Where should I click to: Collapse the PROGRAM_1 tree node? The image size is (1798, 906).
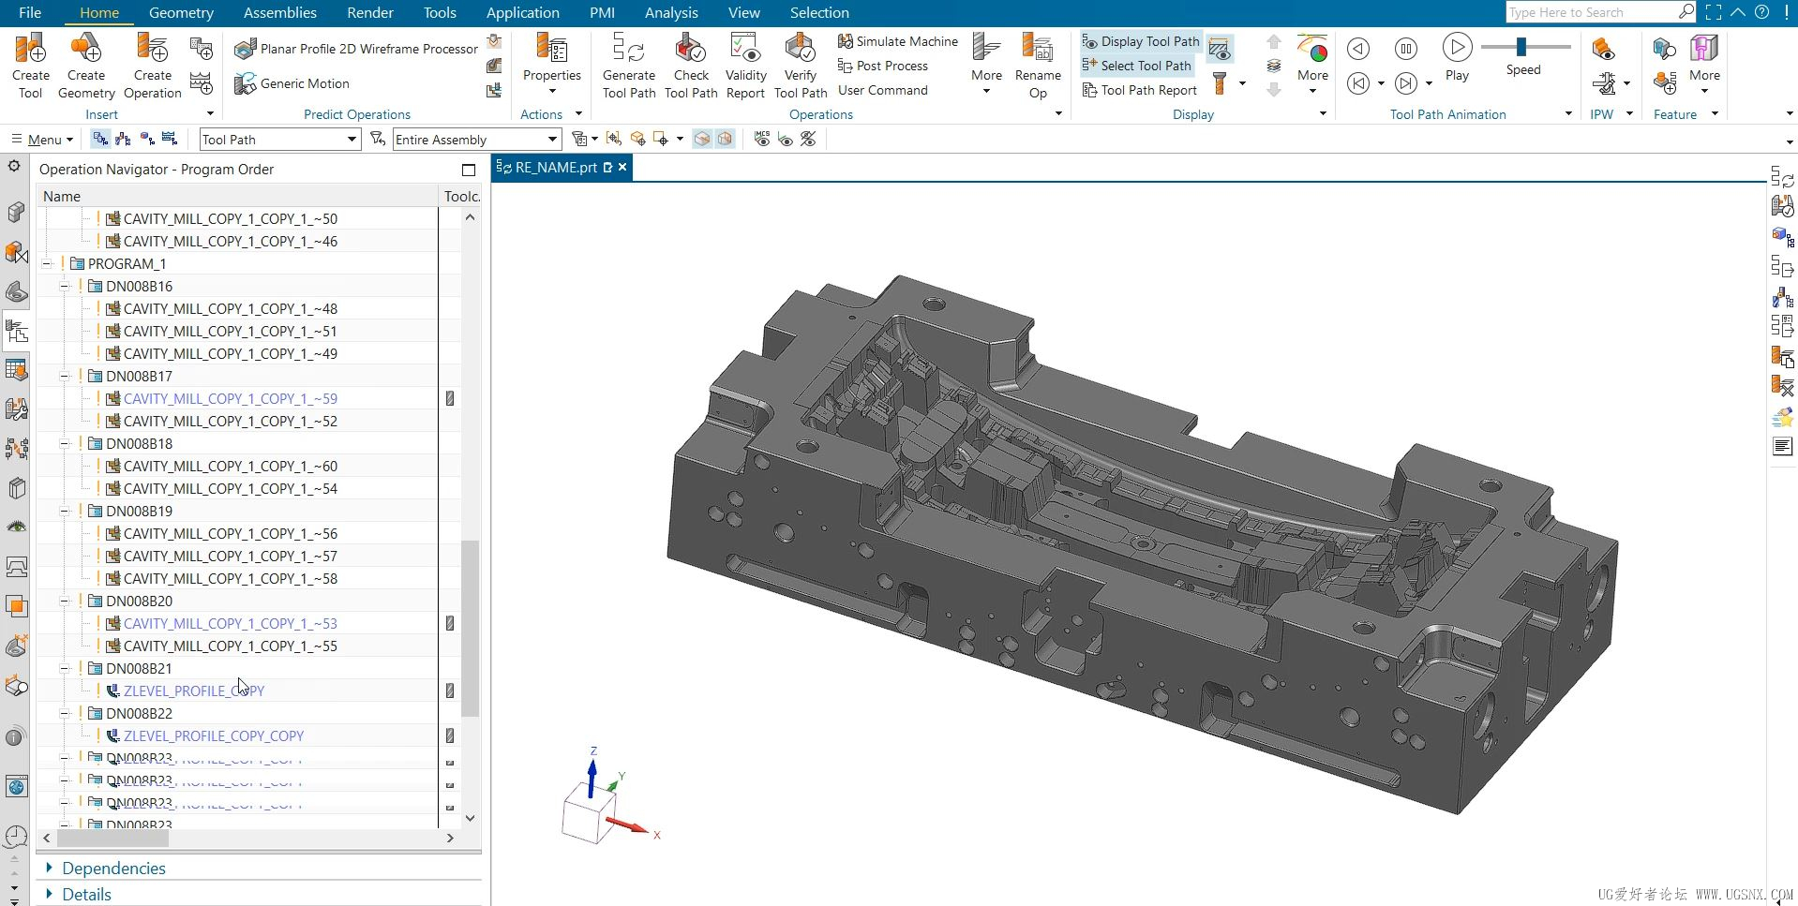46,264
